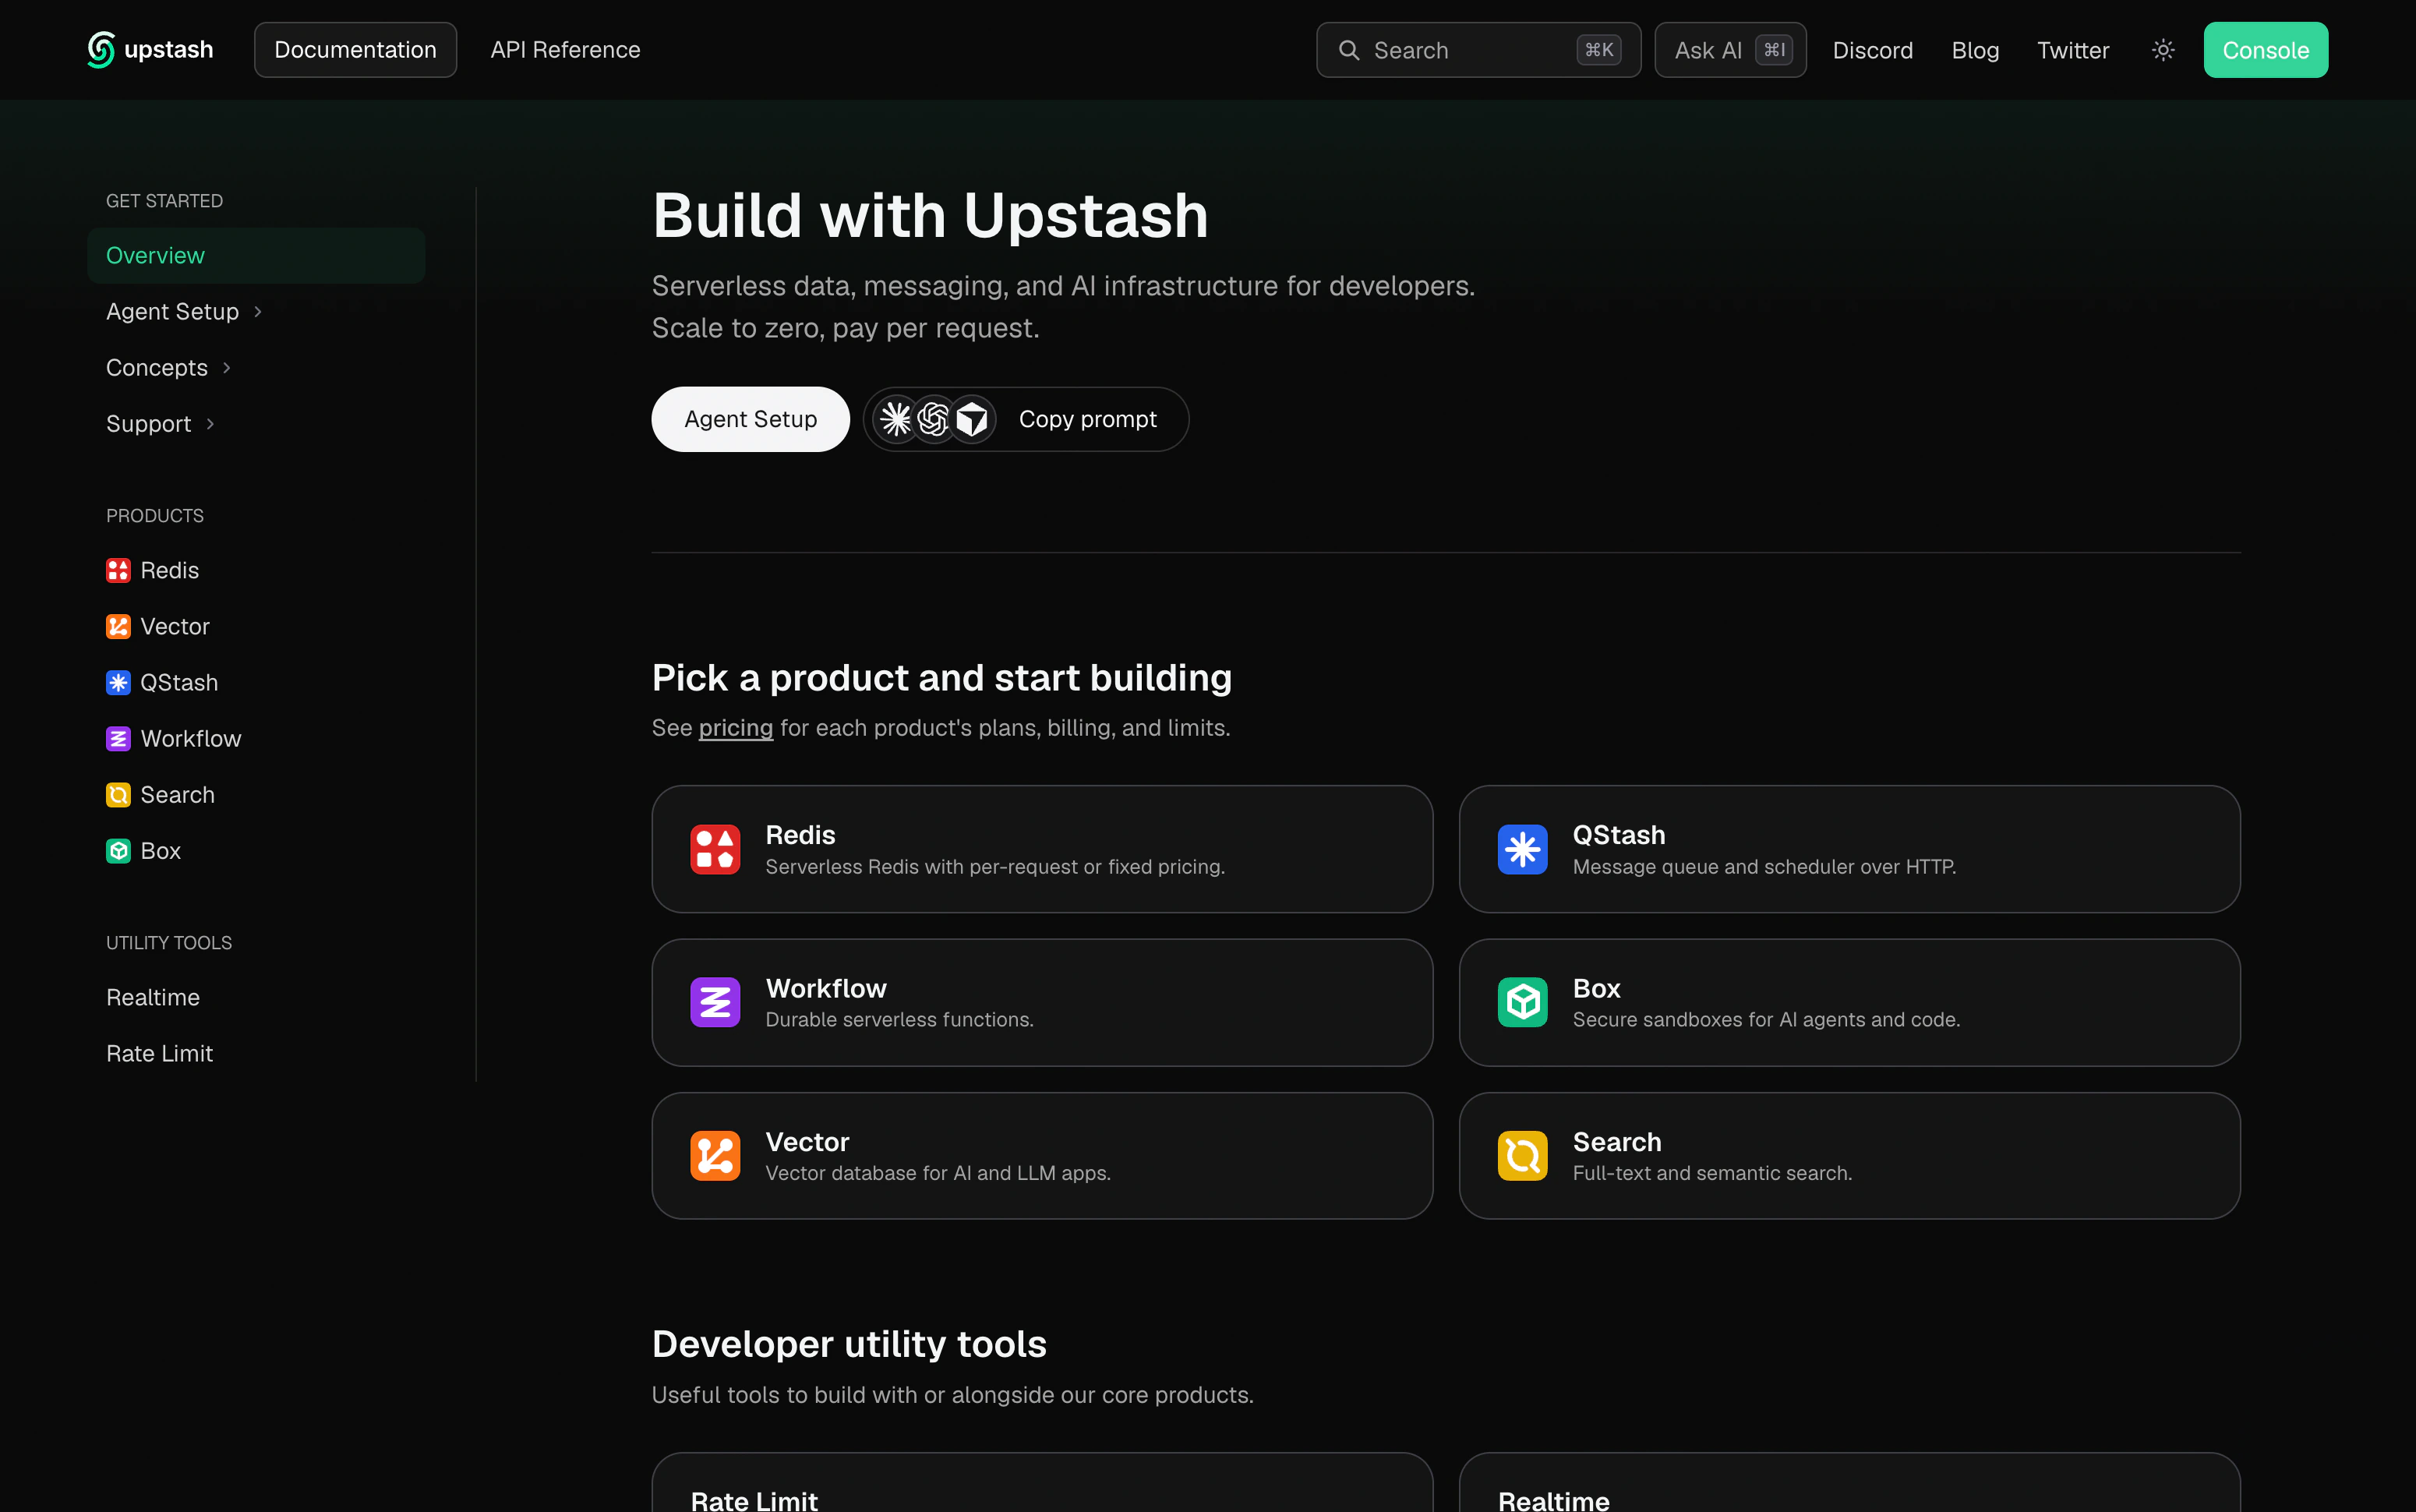The width and height of the screenshot is (2416, 1512).
Task: Follow the pricing link
Action: point(735,728)
